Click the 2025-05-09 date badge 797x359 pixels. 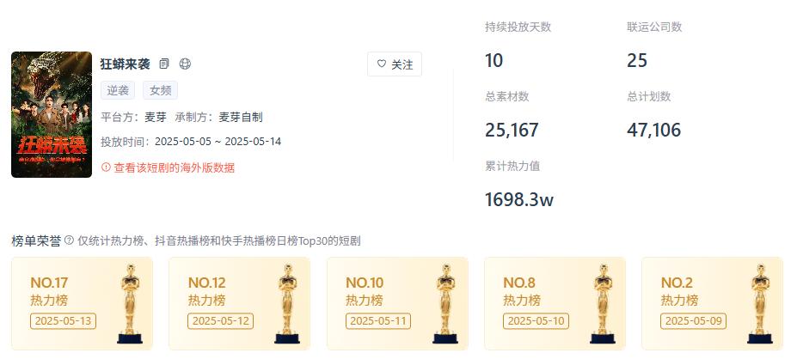click(x=693, y=321)
